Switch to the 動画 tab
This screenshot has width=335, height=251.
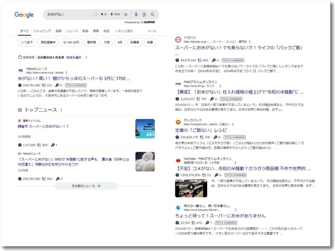[x=85, y=31]
